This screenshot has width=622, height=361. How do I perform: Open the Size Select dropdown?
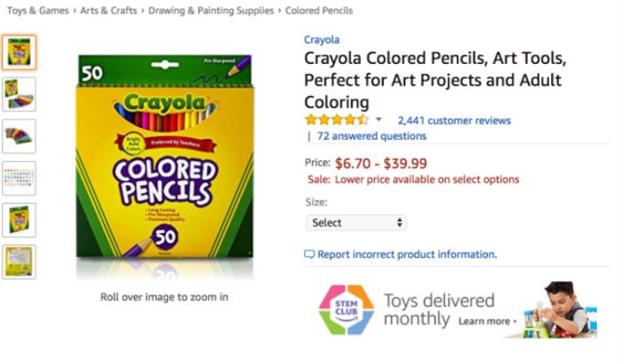(x=355, y=222)
